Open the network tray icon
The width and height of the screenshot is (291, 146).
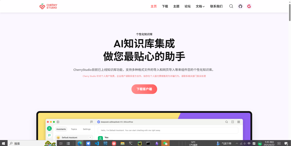pos(241,143)
